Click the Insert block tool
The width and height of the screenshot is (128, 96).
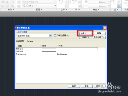pyautogui.click(x=74, y=2)
